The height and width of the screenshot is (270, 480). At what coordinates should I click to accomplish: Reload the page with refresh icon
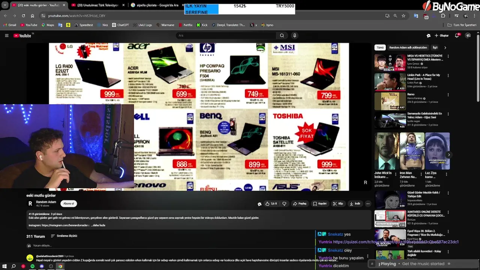click(23, 16)
